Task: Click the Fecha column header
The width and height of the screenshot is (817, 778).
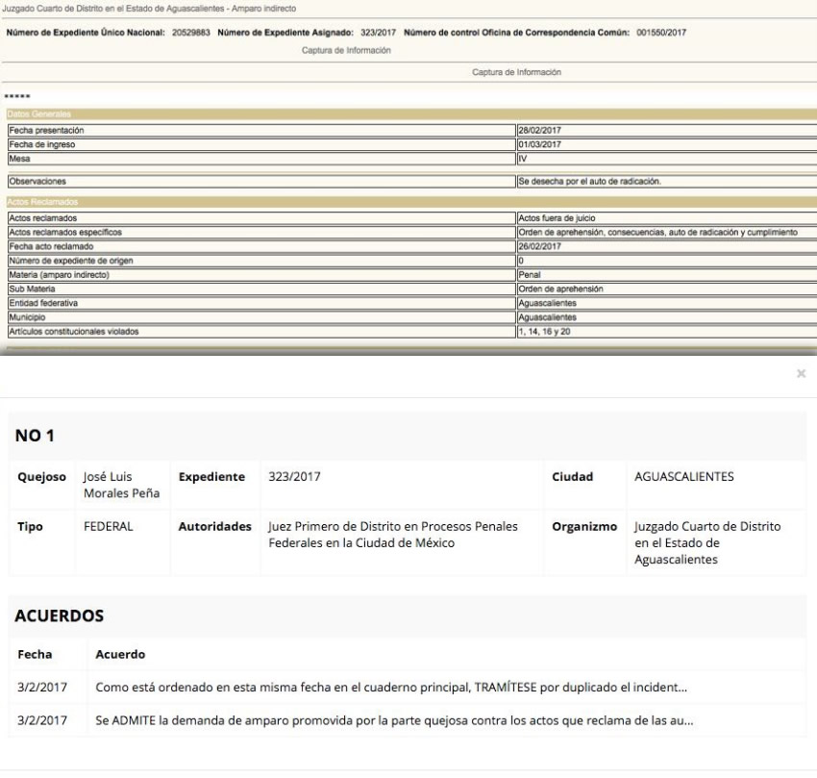Action: coord(35,654)
